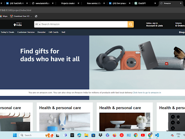
Task: Click the Deliver to India location pin
Action: [x=15, y=25]
